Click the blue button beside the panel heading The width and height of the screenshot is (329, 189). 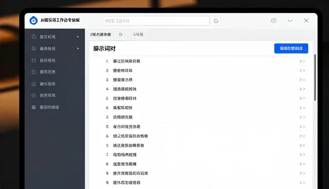click(x=291, y=48)
